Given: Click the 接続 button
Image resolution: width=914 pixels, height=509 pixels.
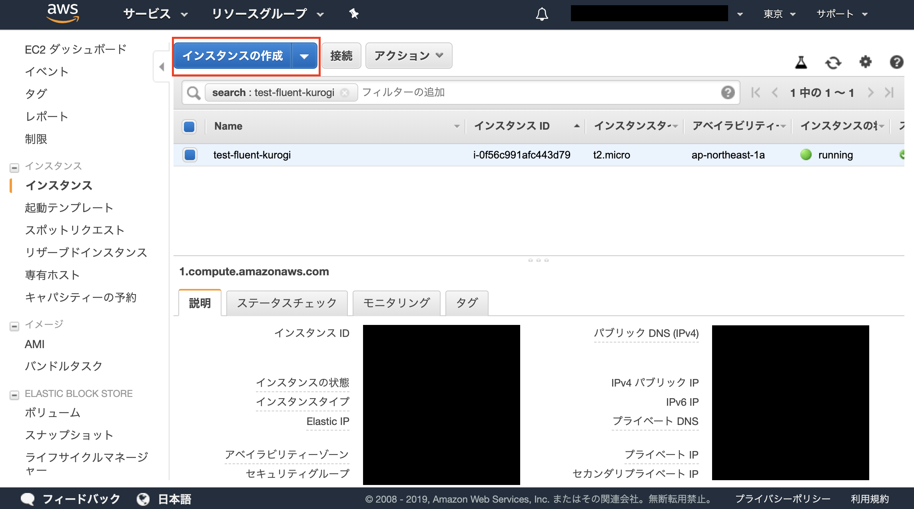Looking at the screenshot, I should click(341, 56).
